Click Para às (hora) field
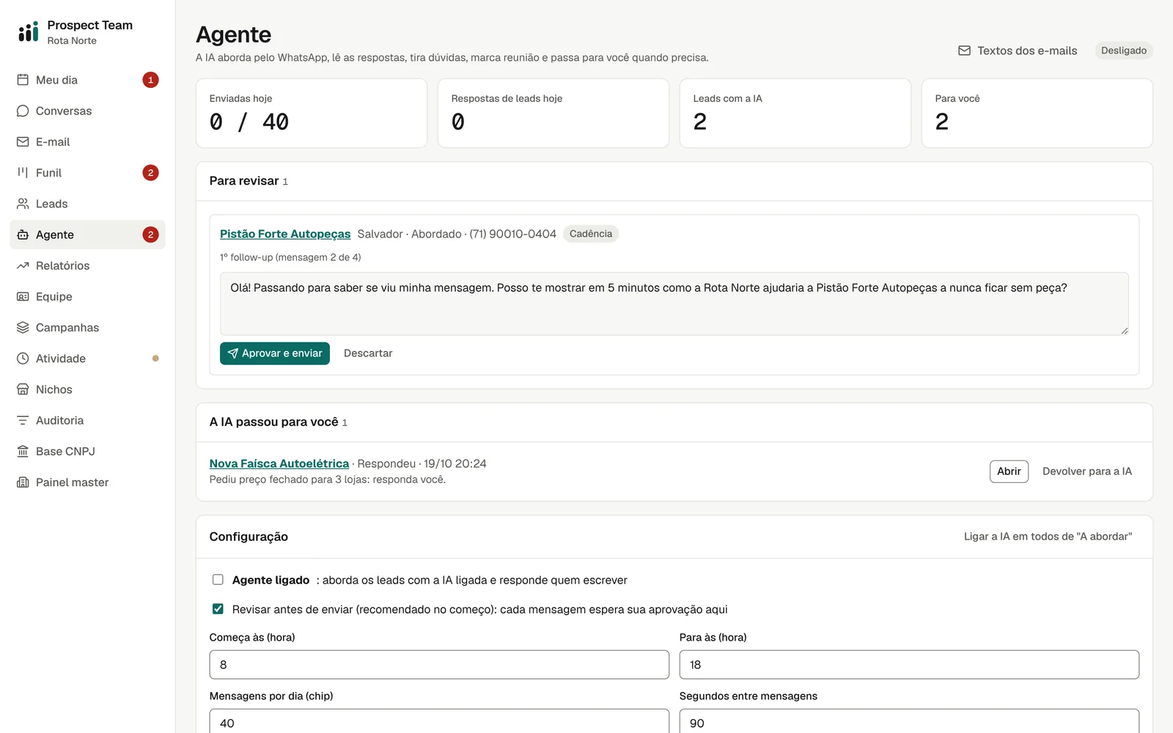Viewport: 1173px width, 733px height. 909,665
